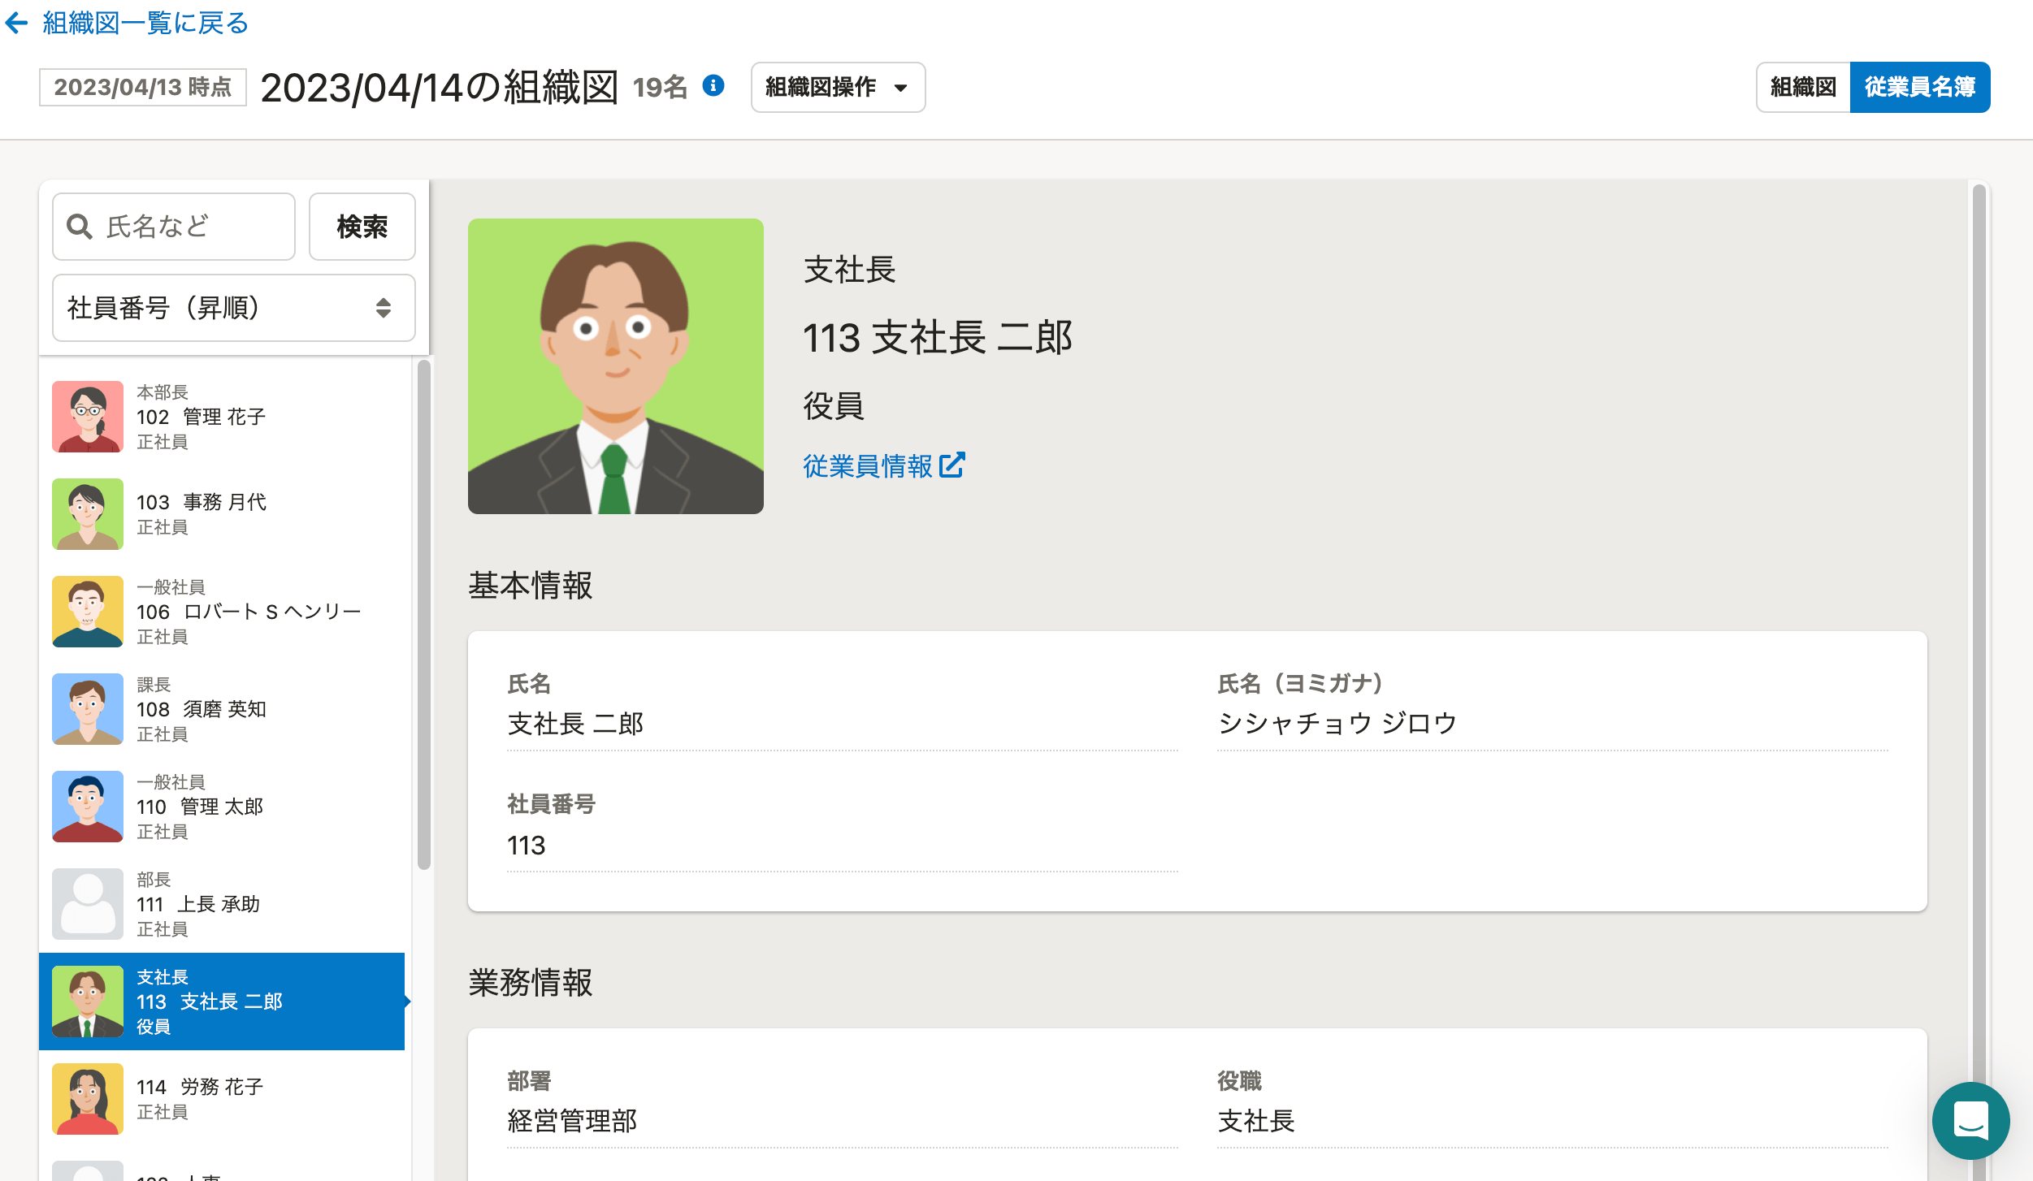Select employee 111 上長 承助

[222, 904]
